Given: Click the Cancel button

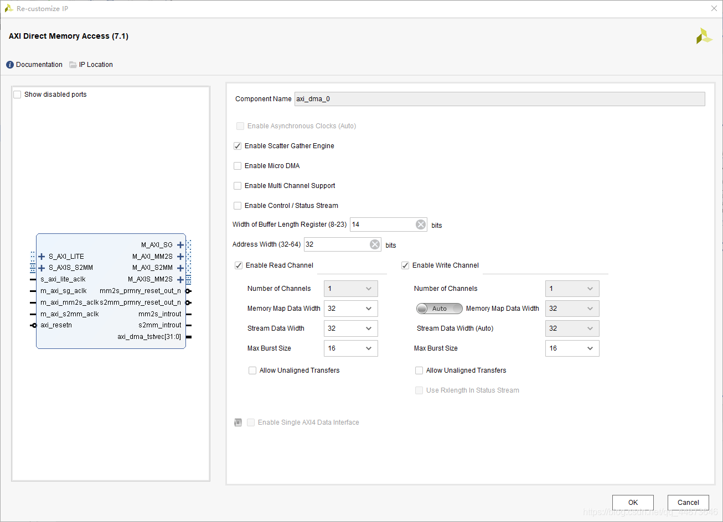Looking at the screenshot, I should tap(688, 503).
